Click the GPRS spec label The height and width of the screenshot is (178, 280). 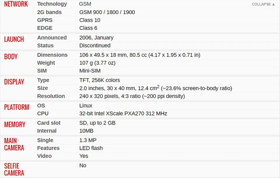click(x=44, y=20)
